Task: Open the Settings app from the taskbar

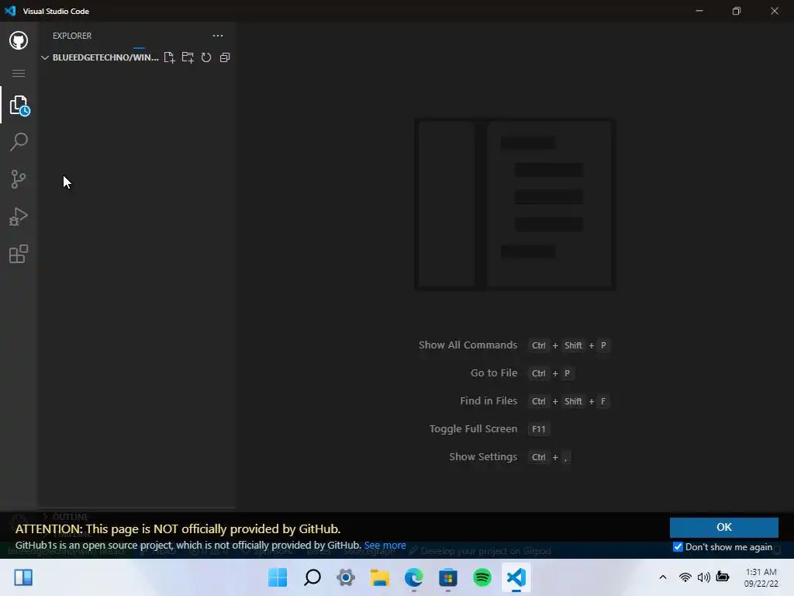Action: [346, 577]
